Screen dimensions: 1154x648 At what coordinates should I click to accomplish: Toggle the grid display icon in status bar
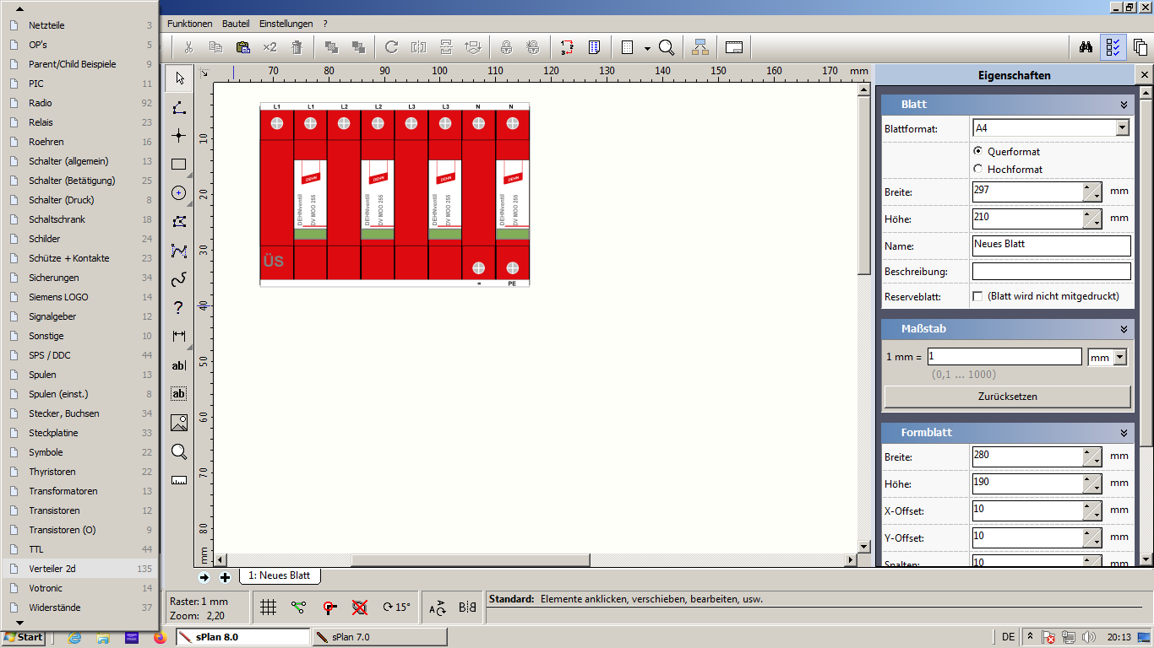click(268, 607)
